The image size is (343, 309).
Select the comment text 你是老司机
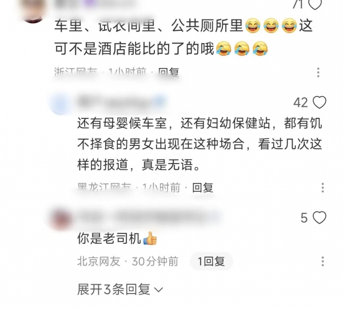[x=109, y=238]
